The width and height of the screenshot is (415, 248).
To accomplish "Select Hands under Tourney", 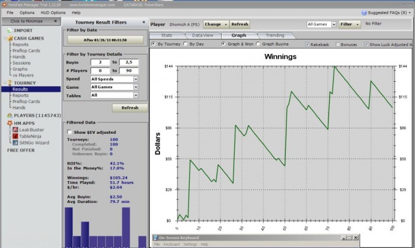I will tap(19, 108).
